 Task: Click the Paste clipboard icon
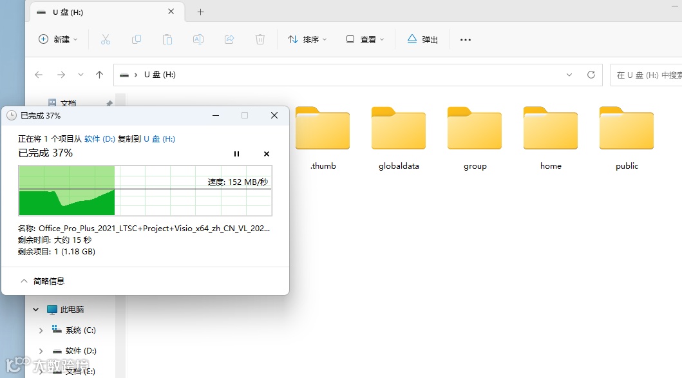coord(167,39)
